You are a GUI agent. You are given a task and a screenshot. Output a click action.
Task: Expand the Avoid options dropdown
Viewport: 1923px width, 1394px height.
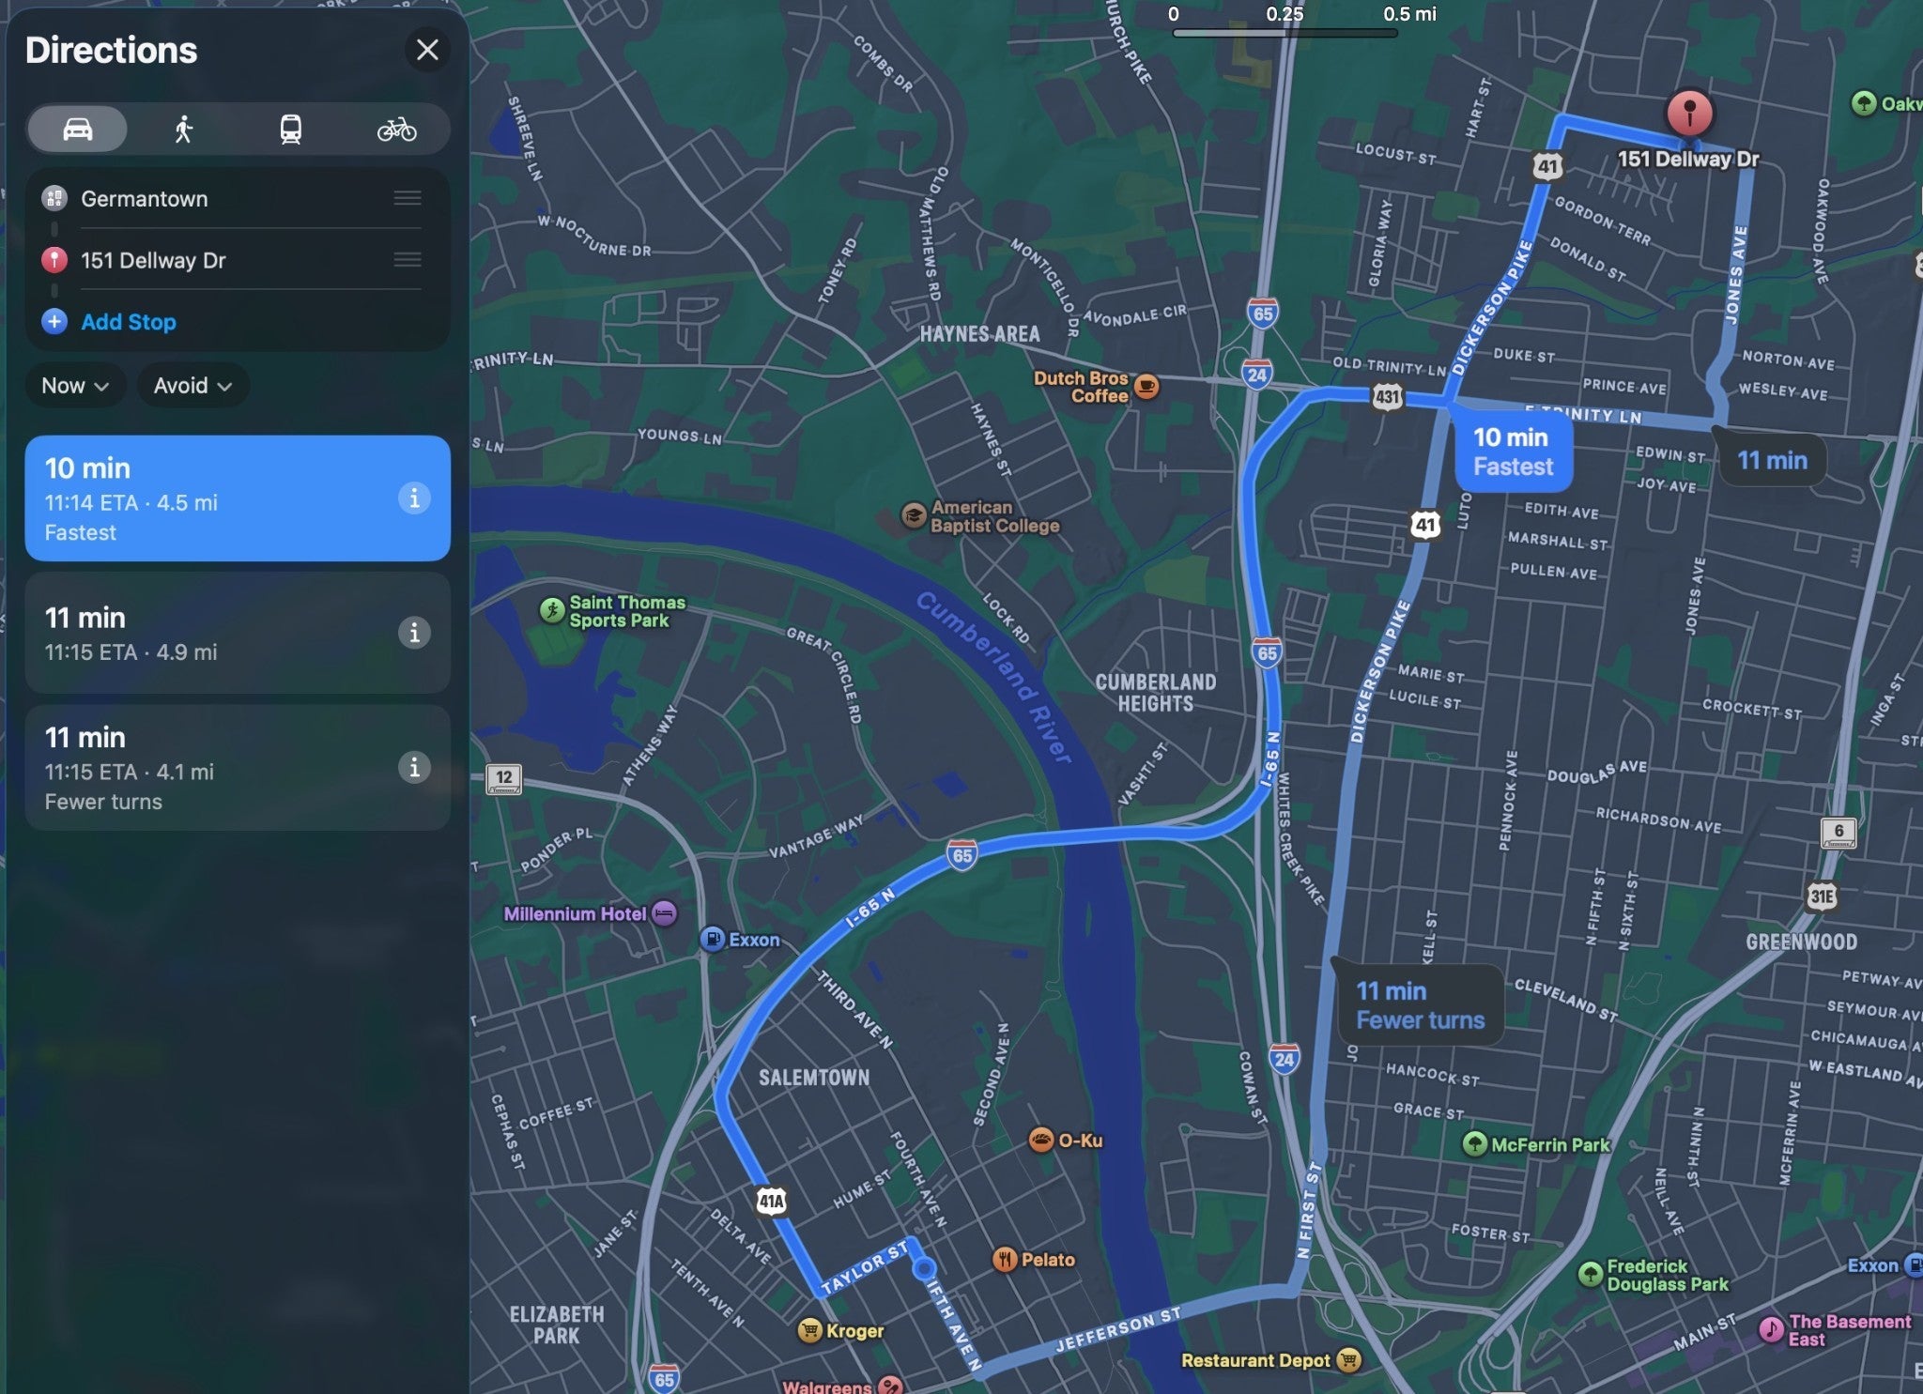click(x=192, y=386)
